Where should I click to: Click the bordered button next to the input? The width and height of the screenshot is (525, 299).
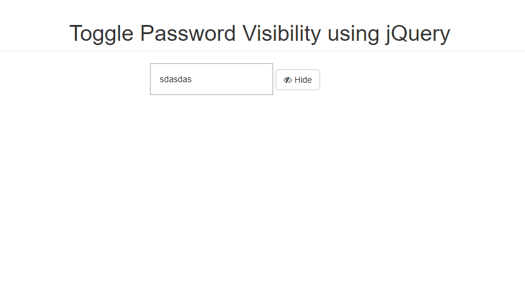pos(298,80)
